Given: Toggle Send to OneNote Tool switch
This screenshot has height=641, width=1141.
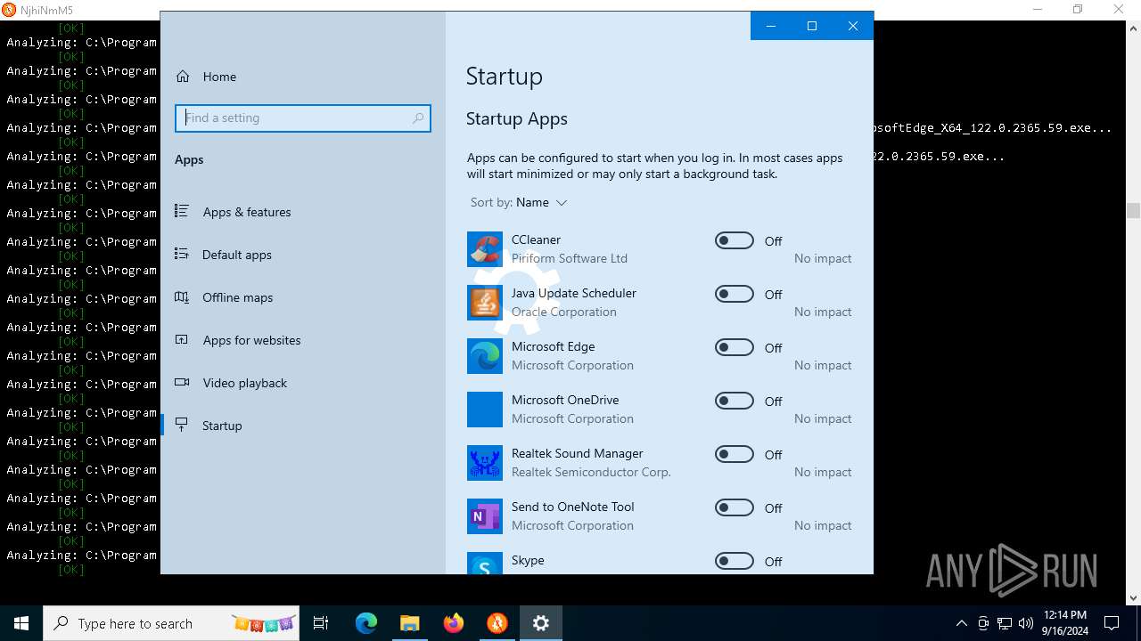Looking at the screenshot, I should (x=735, y=507).
